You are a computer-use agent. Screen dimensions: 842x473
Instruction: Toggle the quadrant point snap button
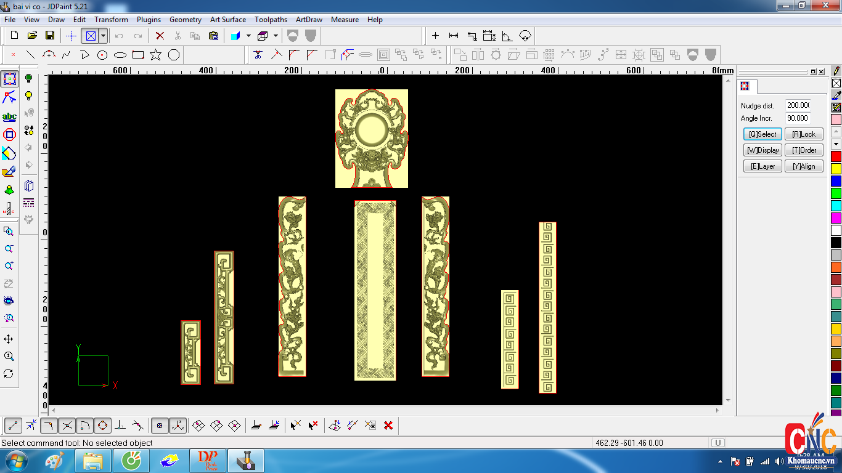[102, 426]
